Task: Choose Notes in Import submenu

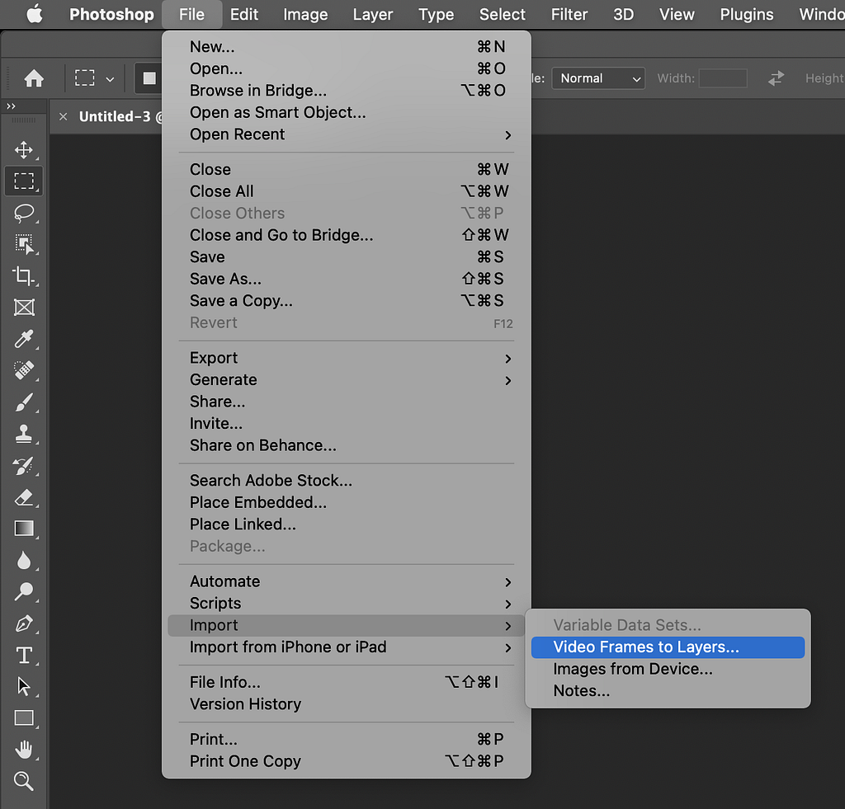Action: (668, 691)
